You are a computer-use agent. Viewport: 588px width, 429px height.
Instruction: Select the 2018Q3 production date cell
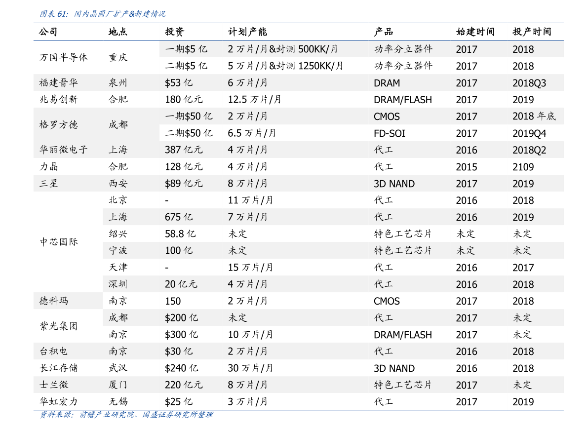[x=529, y=83]
